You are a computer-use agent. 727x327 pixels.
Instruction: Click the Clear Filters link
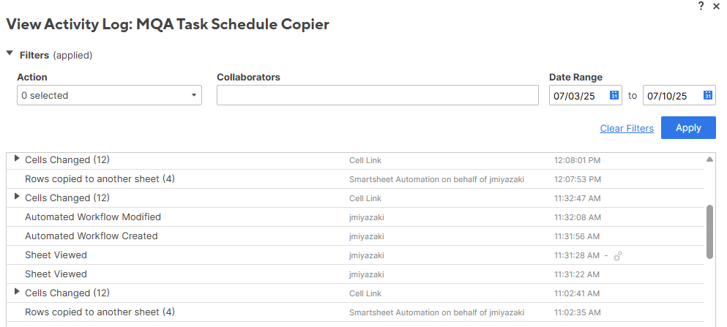627,128
